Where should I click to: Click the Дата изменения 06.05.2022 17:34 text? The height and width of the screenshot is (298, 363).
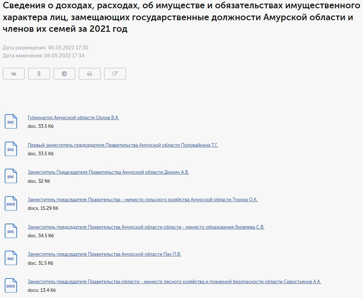point(43,56)
